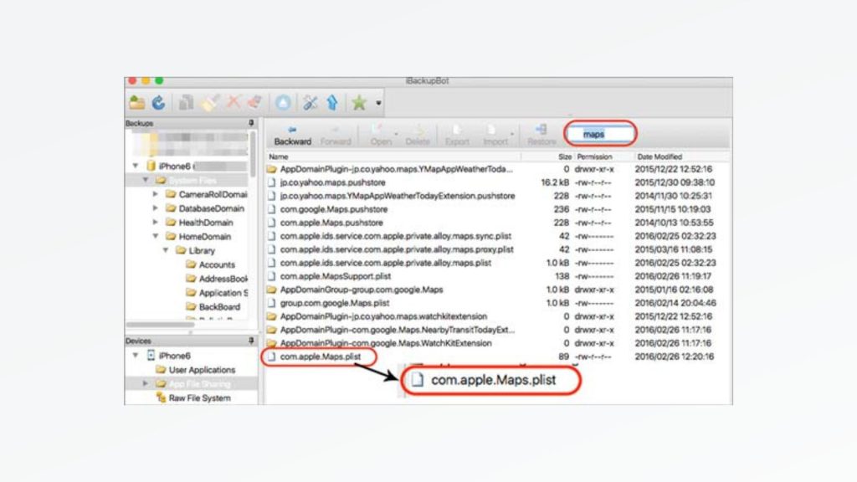
Task: Select Raw File System under Devices
Action: [x=193, y=398]
